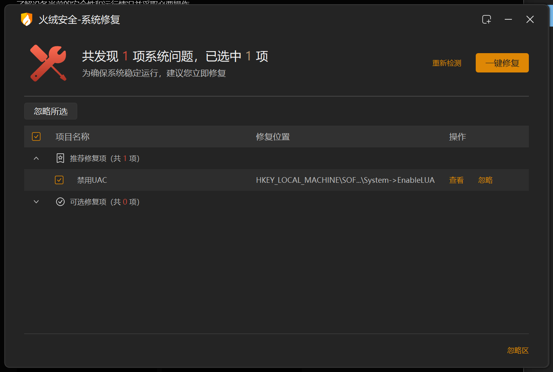Click the 修复位置 column header
Image resolution: width=553 pixels, height=372 pixels.
coord(273,136)
